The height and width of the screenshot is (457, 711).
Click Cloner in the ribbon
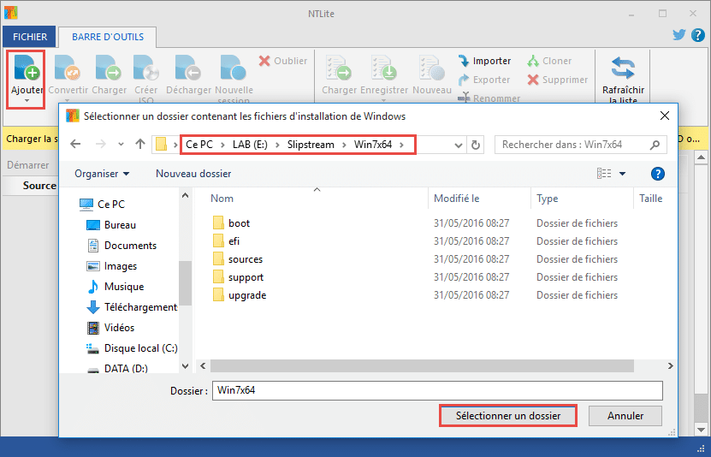549,61
